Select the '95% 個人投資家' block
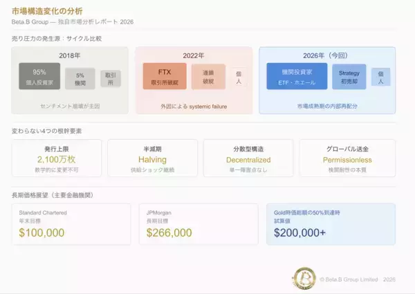This screenshot has height=294, width=415. [39, 76]
